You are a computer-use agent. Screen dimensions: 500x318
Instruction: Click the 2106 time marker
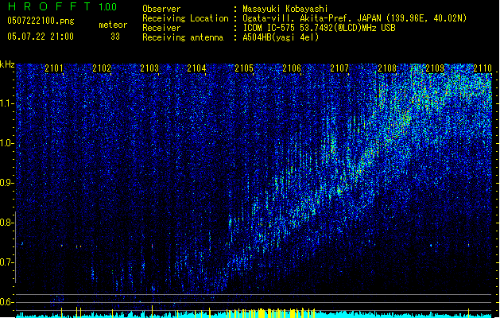(292, 68)
